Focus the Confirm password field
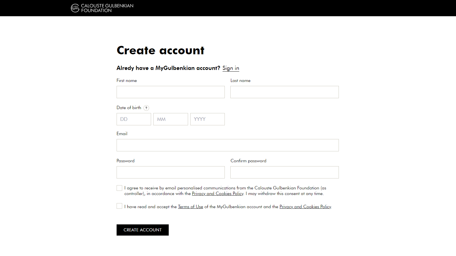Screen dimensions: 456x256 pos(284,172)
